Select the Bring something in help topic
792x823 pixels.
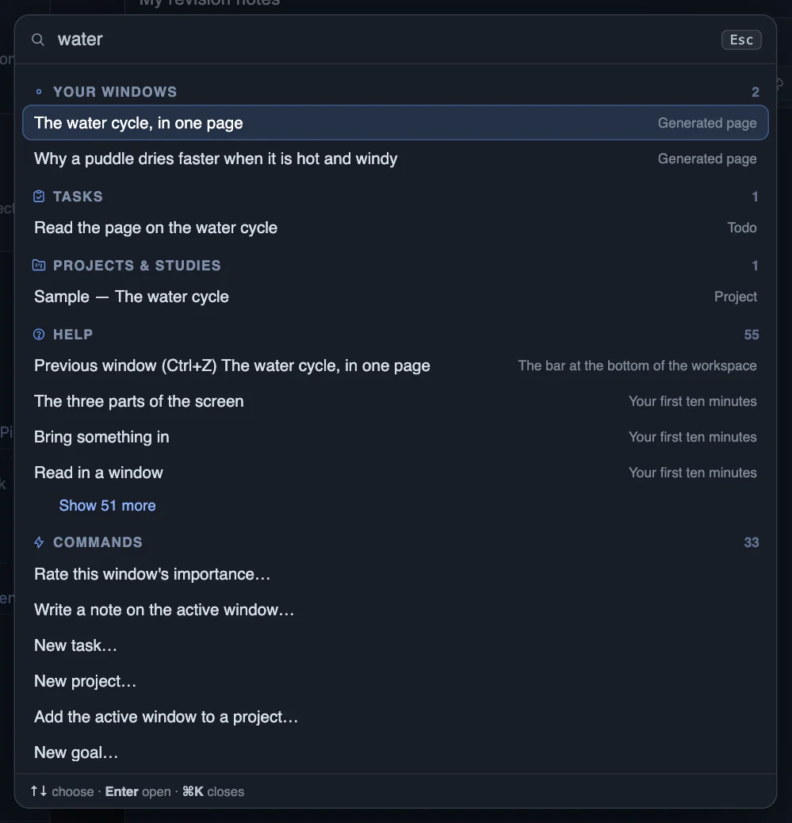coord(396,437)
